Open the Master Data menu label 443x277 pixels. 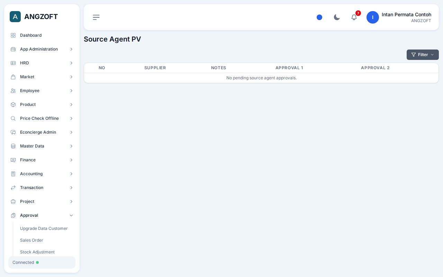click(32, 146)
